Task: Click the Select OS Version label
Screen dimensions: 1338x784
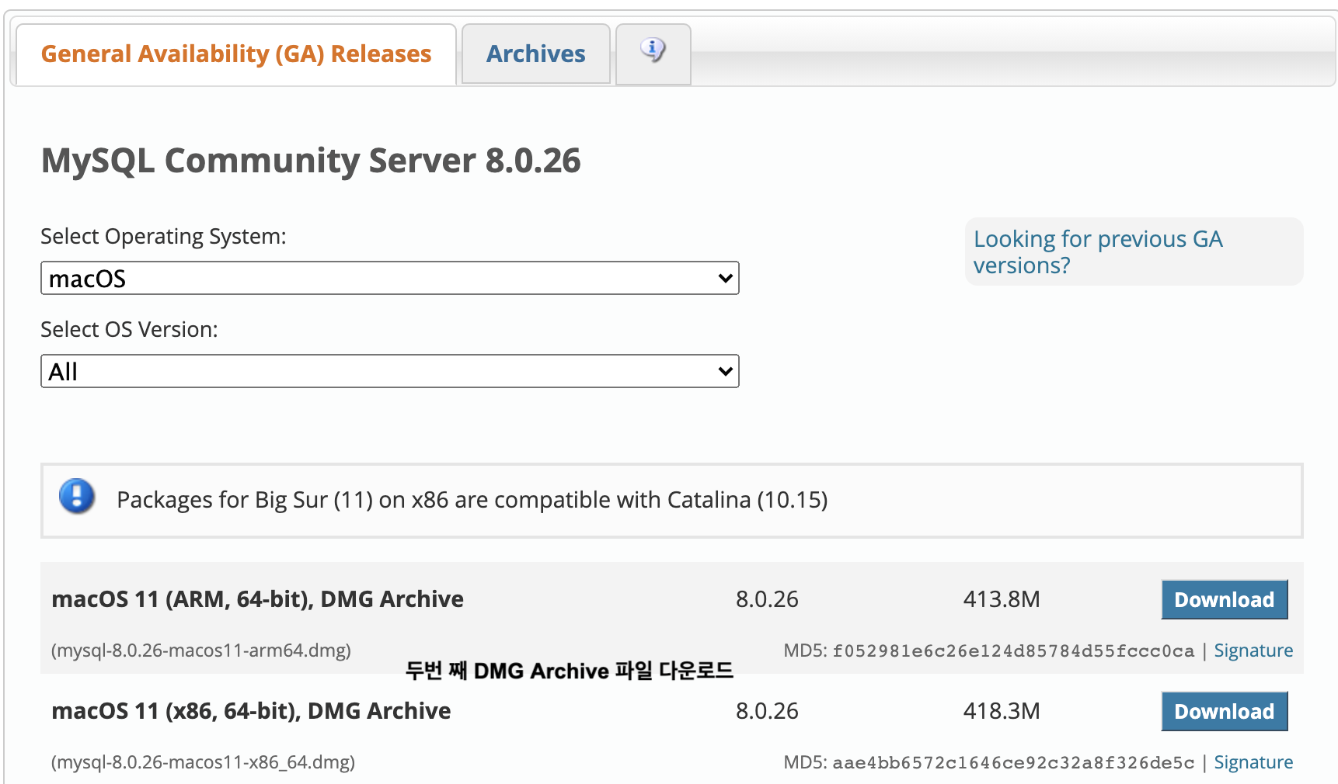Action: (129, 329)
